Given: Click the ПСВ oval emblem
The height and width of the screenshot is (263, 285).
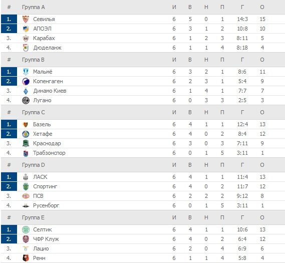Looking at the screenshot, I should click(26, 196).
